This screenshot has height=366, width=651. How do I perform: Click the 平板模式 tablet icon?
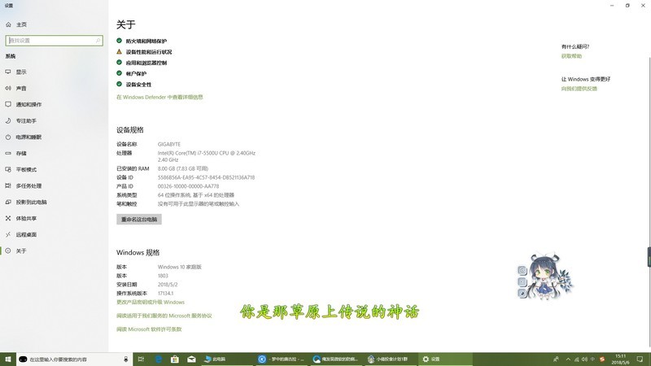(8, 169)
